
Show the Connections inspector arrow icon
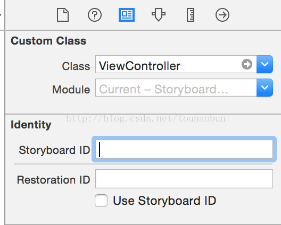coord(222,15)
